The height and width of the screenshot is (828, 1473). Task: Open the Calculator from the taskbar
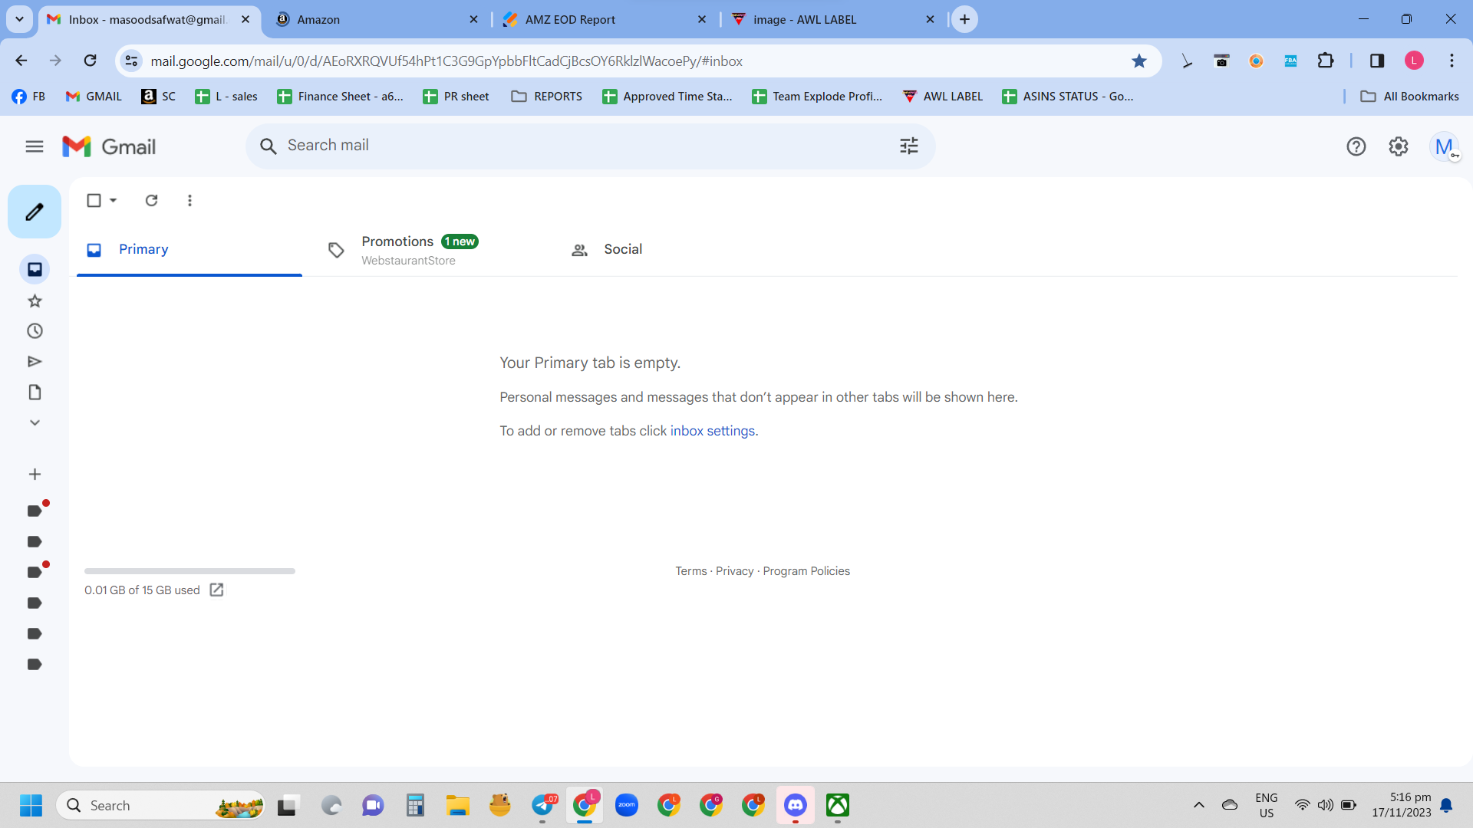[415, 806]
